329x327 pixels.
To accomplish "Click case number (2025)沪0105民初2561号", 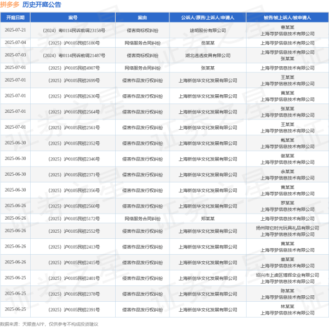I will pos(74,128).
